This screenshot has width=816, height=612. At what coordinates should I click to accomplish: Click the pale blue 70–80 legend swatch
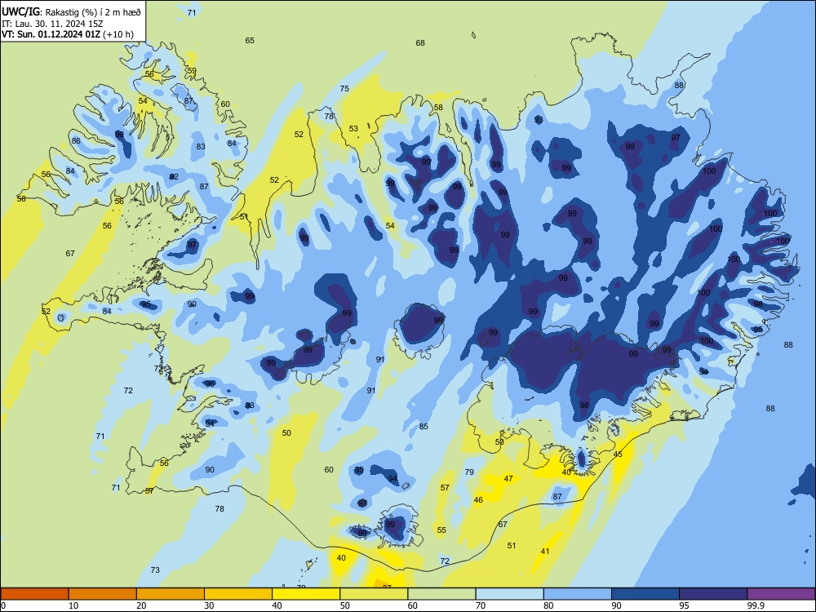pyautogui.click(x=510, y=594)
